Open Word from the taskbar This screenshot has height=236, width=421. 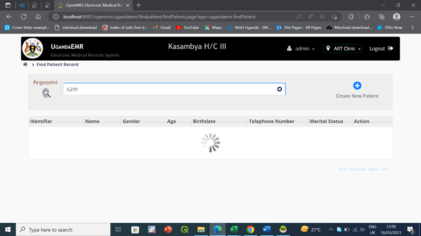click(267, 229)
